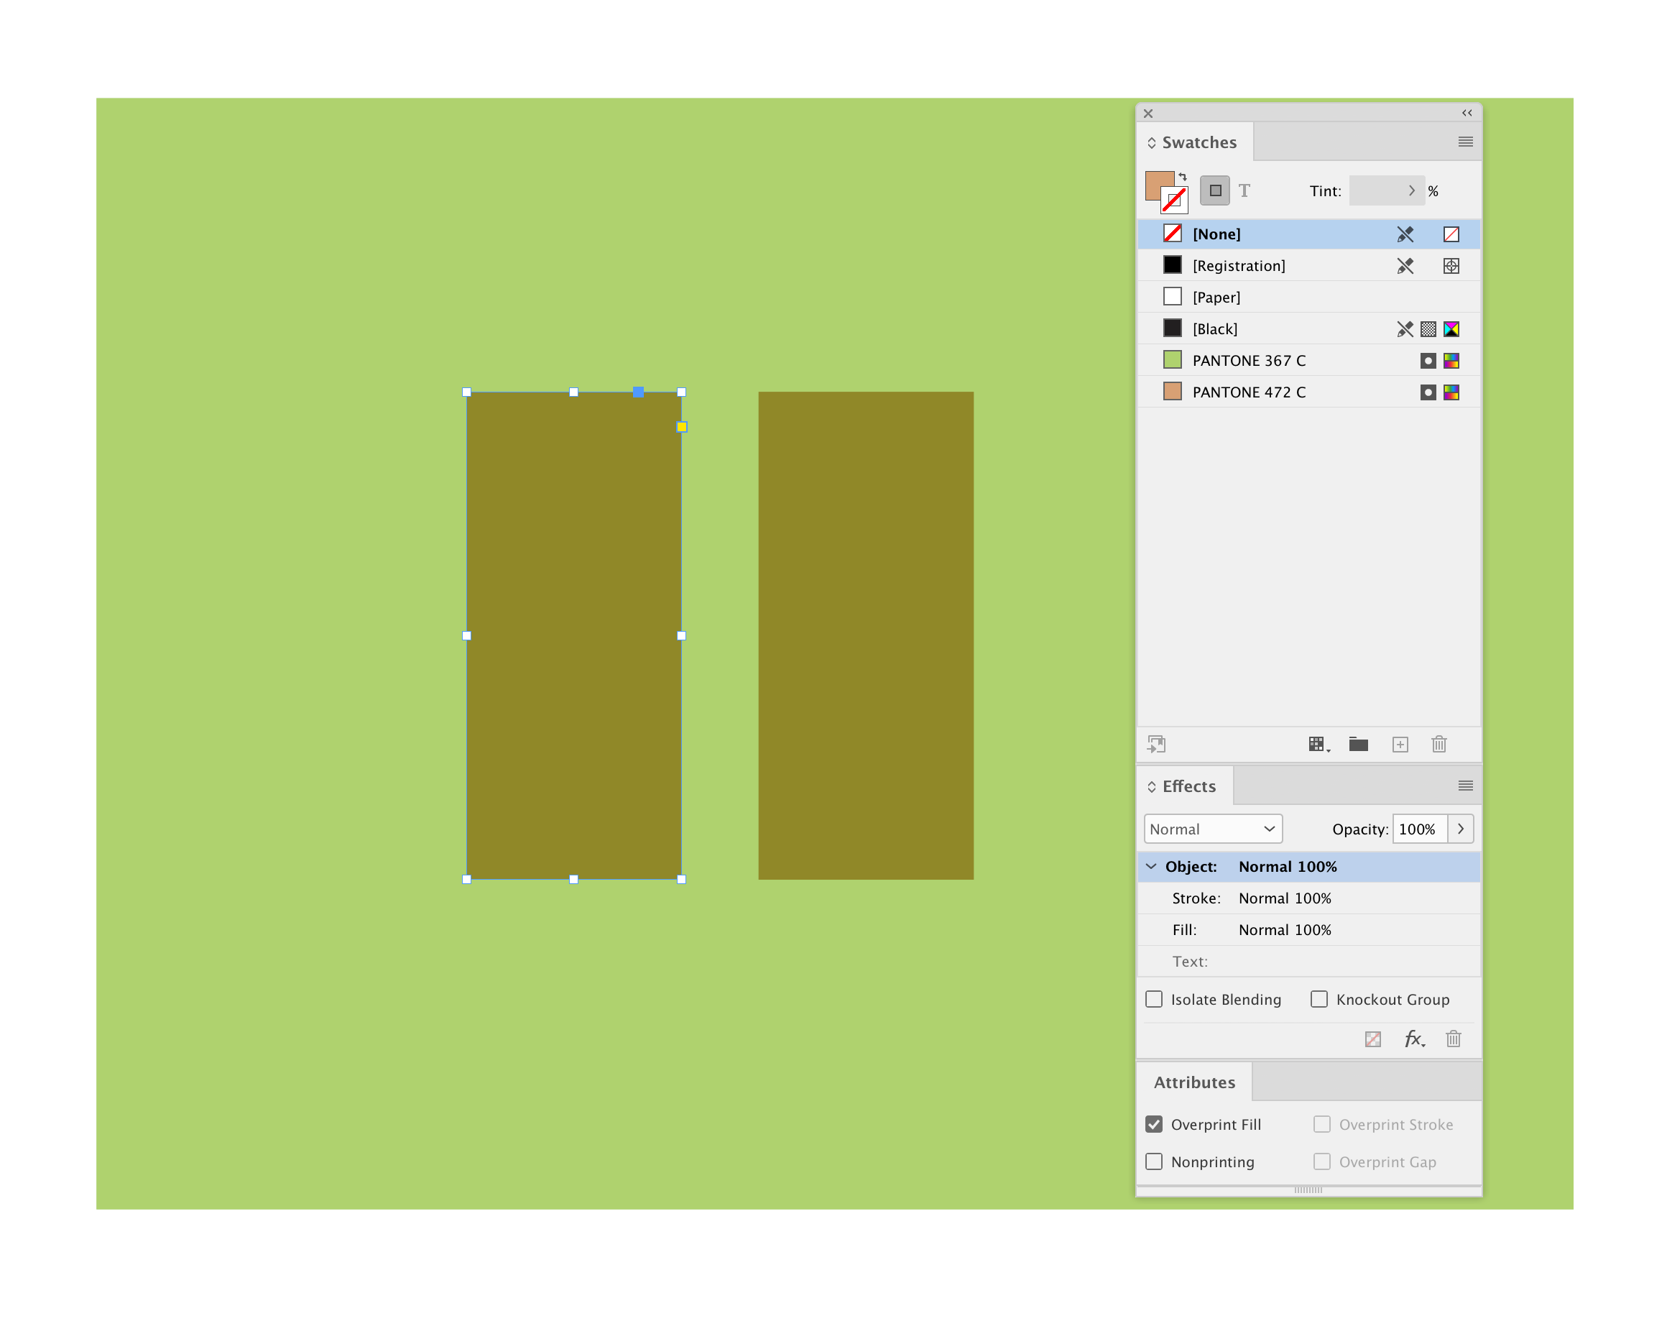Collapse the panel with double-arrow button
This screenshot has height=1344, width=1667.
pyautogui.click(x=1467, y=113)
